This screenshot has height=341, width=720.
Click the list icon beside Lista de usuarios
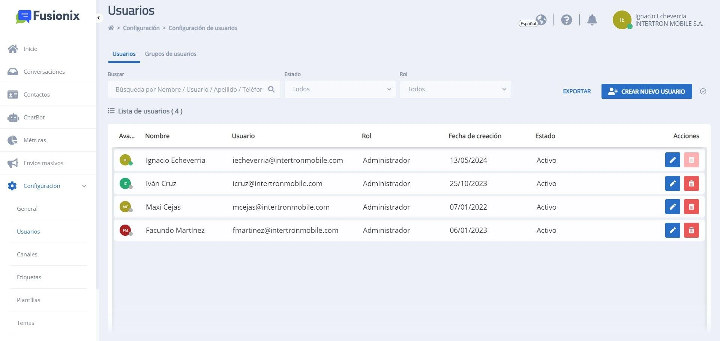[111, 111]
